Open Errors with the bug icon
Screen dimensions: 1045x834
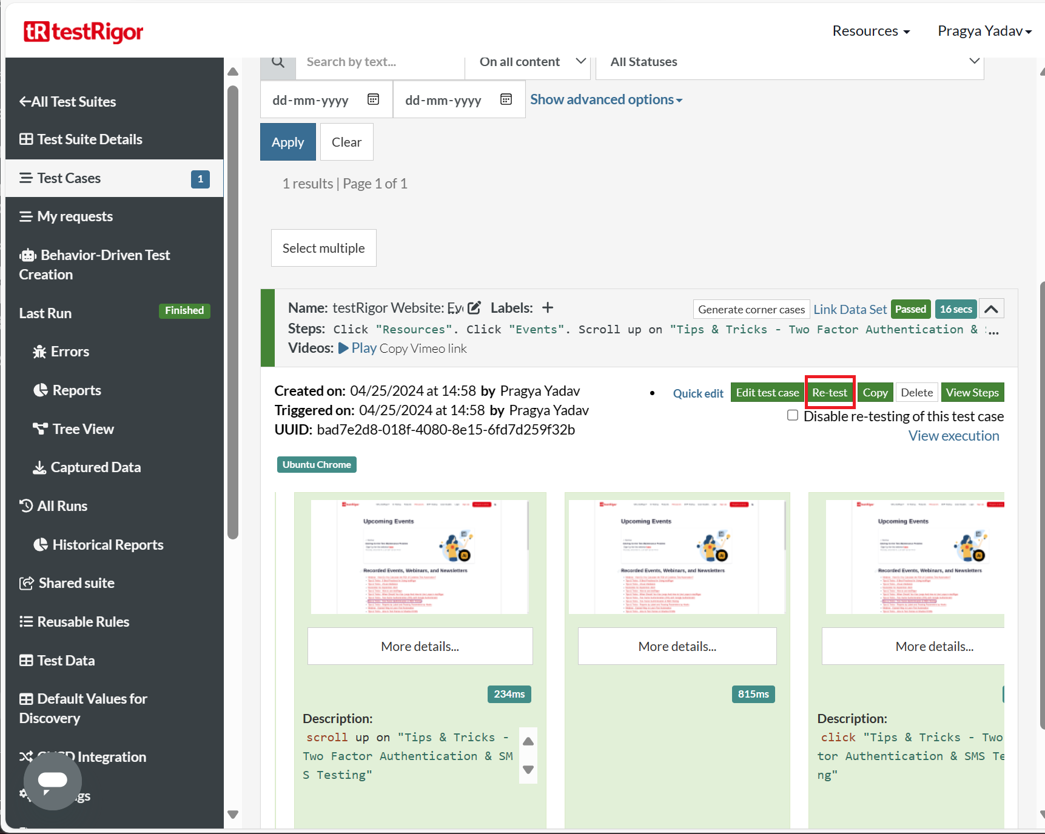tap(61, 352)
